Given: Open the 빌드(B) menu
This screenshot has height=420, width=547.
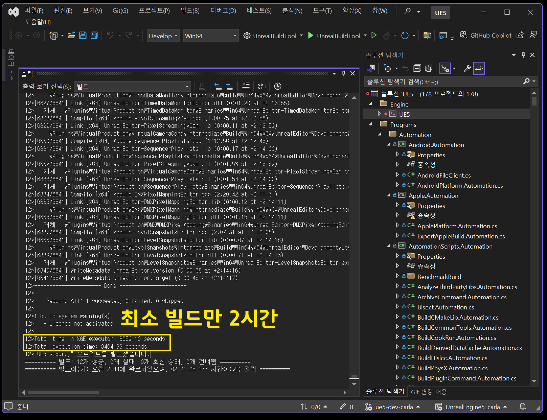Looking at the screenshot, I should pyautogui.click(x=190, y=10).
